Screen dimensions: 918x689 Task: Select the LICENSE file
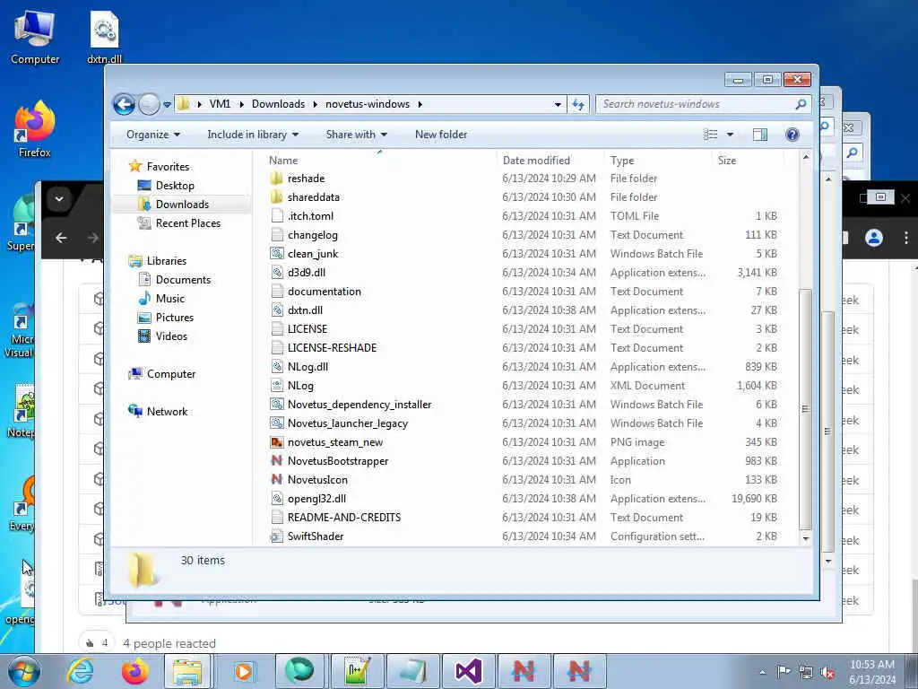pos(307,329)
